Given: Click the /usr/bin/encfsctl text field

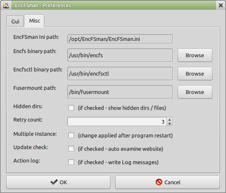Looking at the screenshot, I should (120, 74).
